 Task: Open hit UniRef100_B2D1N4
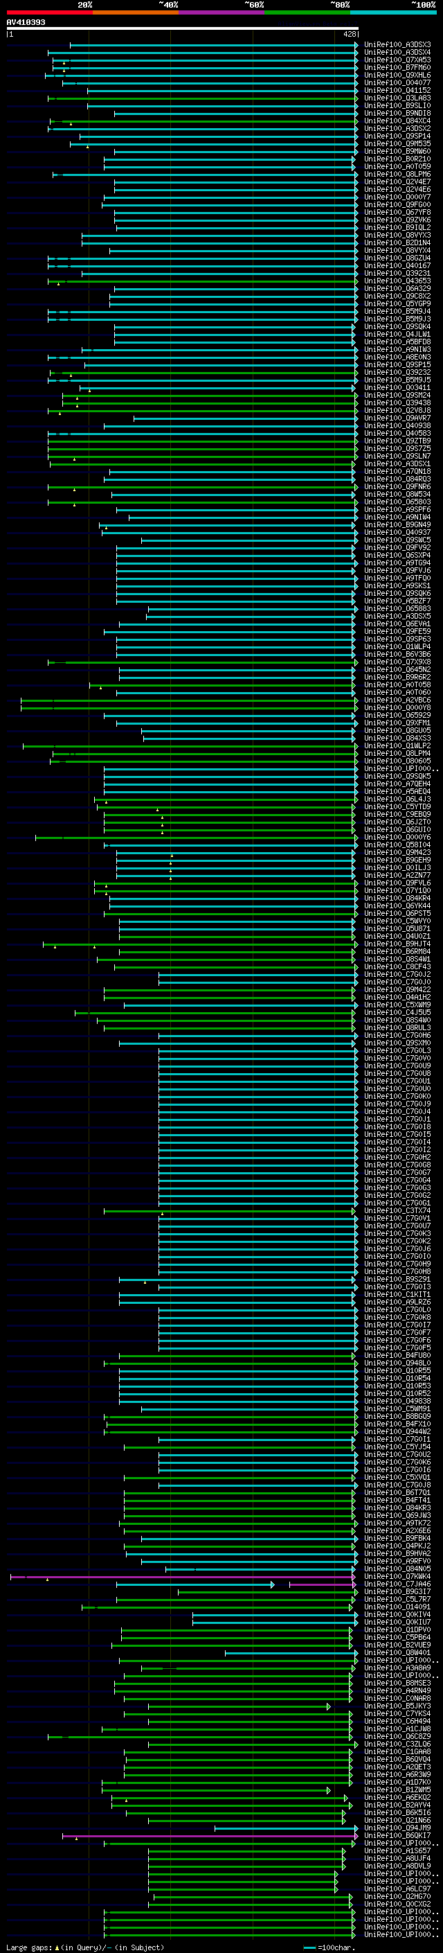pyautogui.click(x=397, y=242)
